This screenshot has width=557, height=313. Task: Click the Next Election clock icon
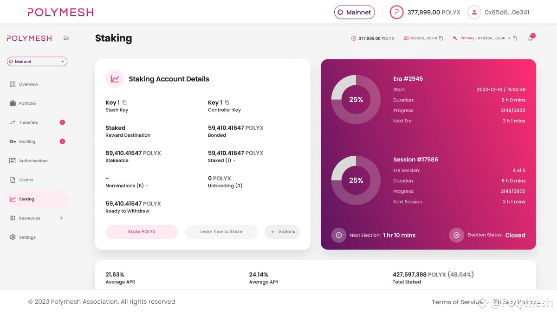click(x=338, y=235)
